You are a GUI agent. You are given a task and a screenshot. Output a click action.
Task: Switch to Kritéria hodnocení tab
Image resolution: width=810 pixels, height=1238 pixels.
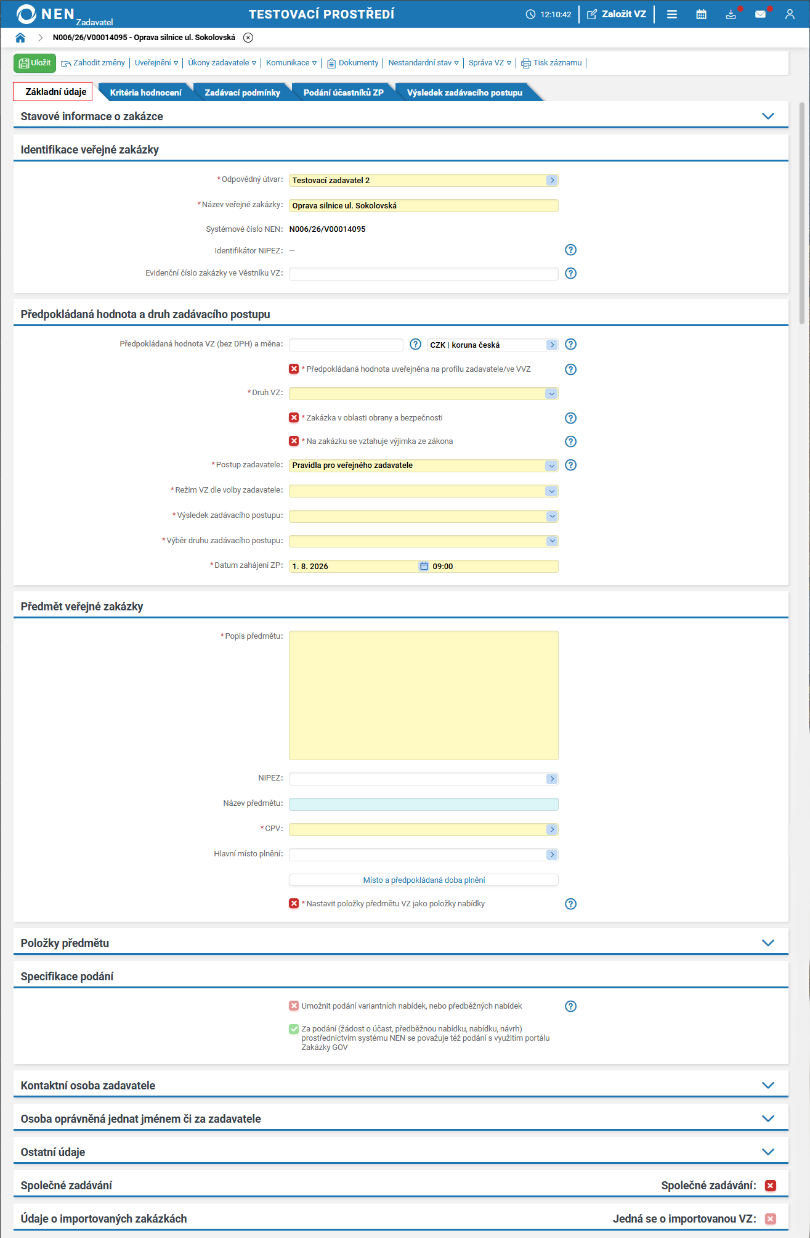point(146,92)
